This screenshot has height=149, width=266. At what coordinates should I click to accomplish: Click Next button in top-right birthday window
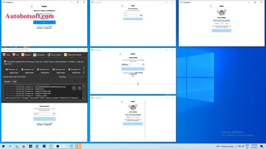[x=222, y=30]
